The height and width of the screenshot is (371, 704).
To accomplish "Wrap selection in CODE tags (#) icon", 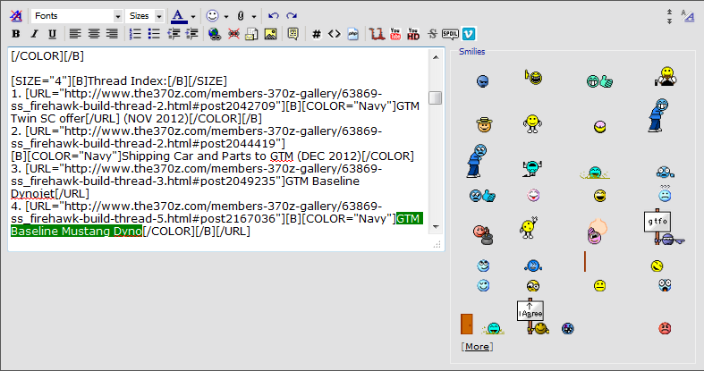I will pyautogui.click(x=317, y=34).
